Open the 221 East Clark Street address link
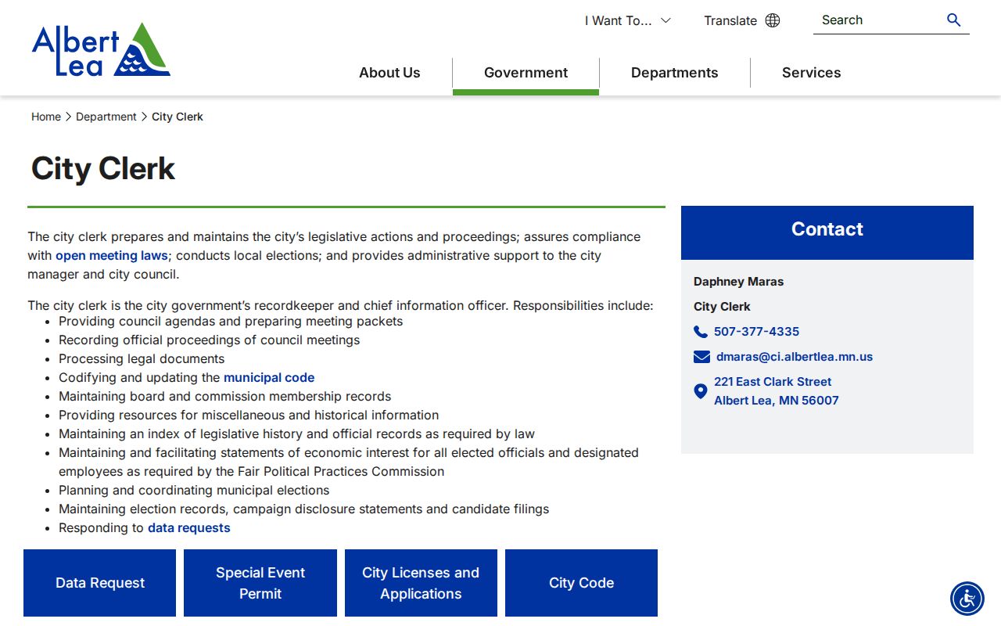Image resolution: width=1001 pixels, height=626 pixels. (x=777, y=391)
